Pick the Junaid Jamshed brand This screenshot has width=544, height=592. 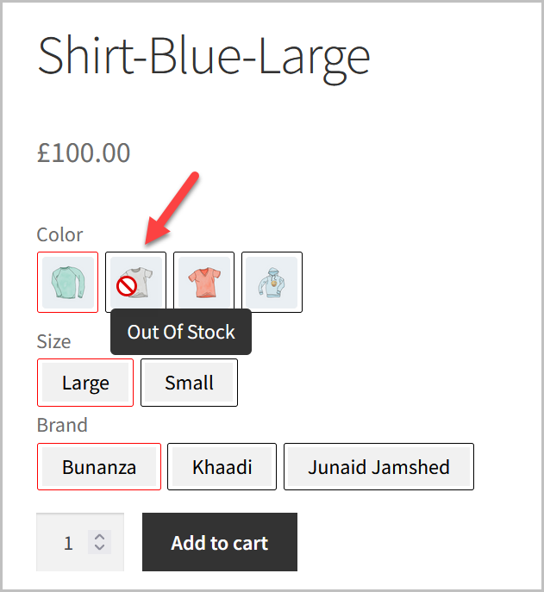pos(378,467)
